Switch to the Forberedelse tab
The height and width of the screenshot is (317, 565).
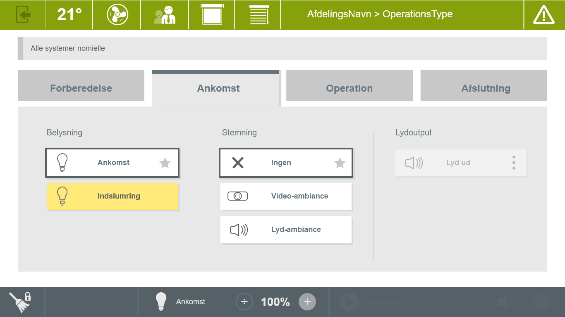pos(81,88)
